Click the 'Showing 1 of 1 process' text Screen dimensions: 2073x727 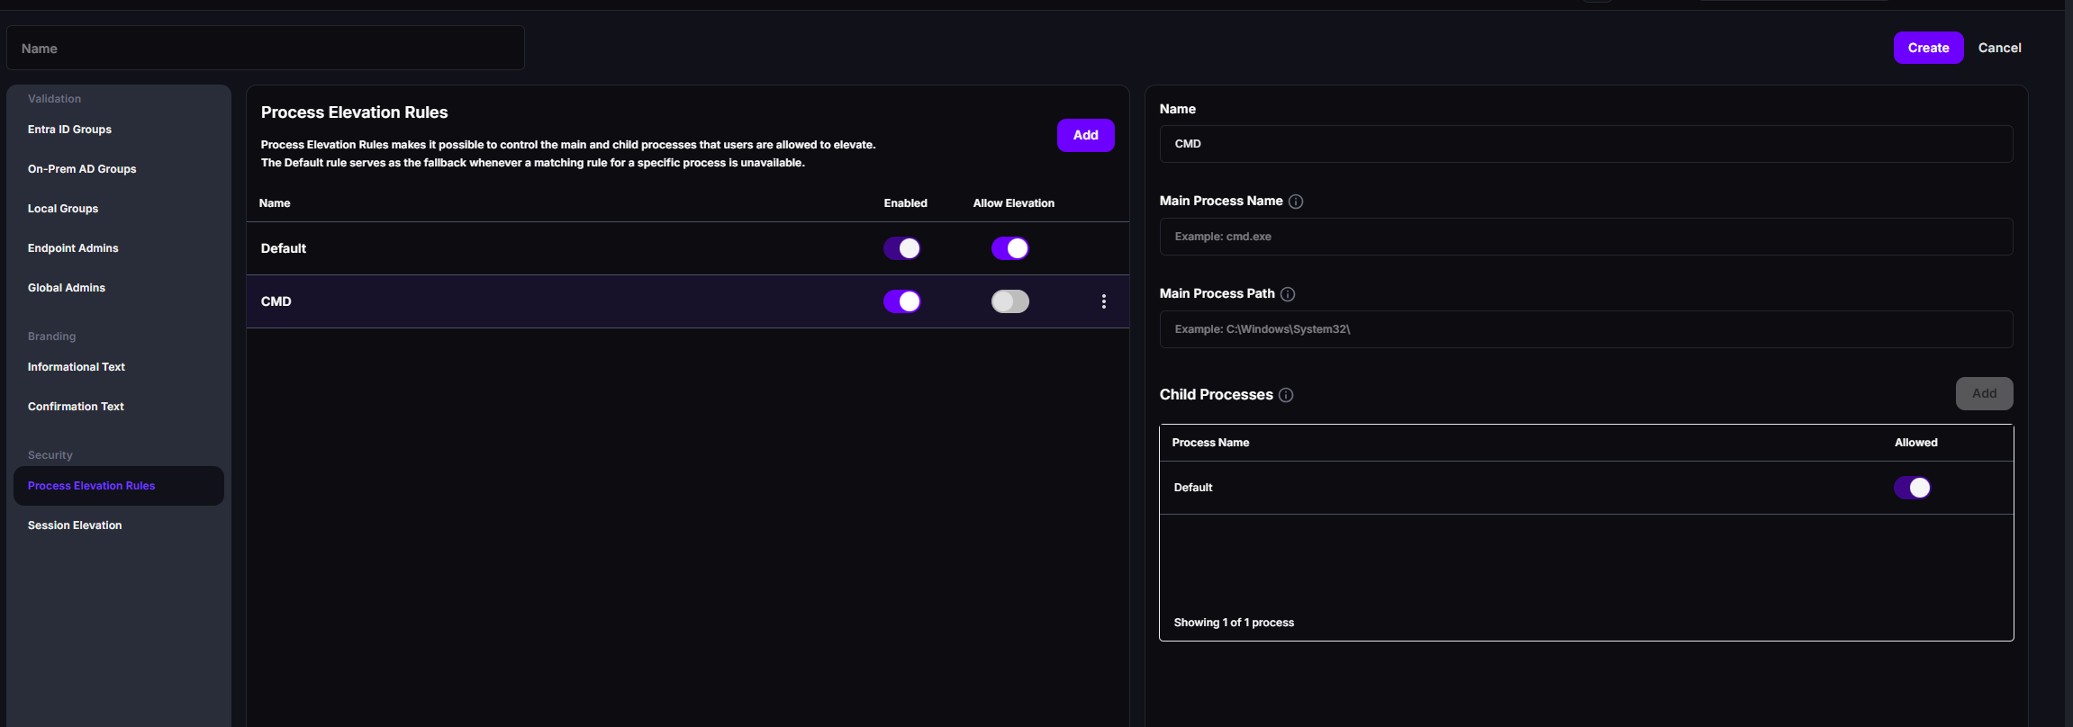coord(1234,623)
